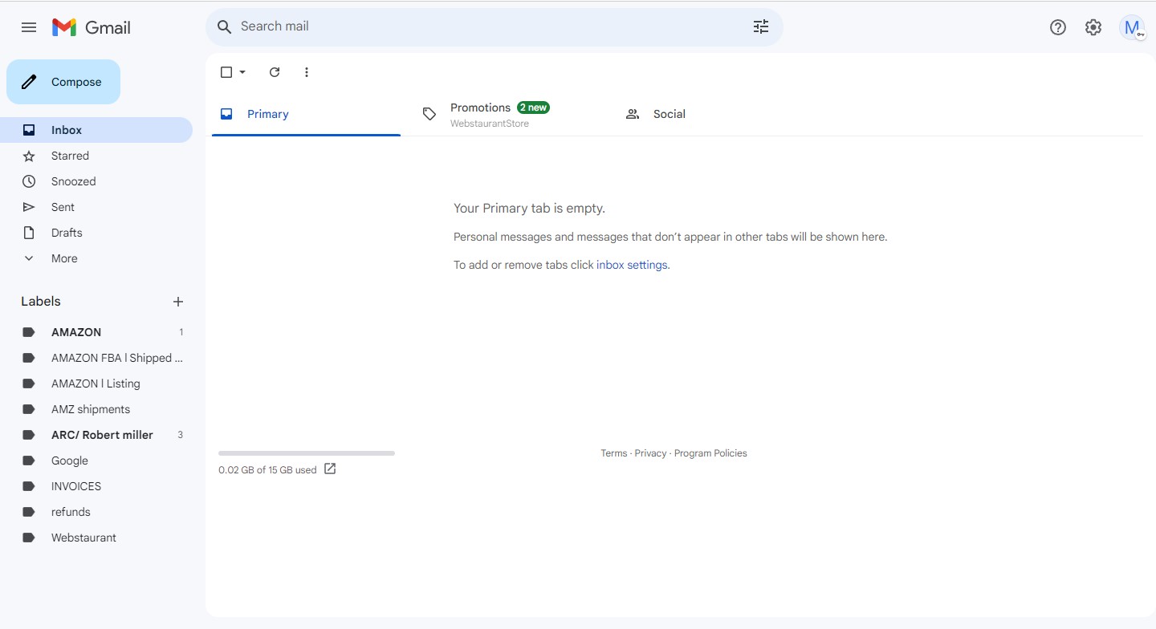Open the Privacy link

click(650, 453)
